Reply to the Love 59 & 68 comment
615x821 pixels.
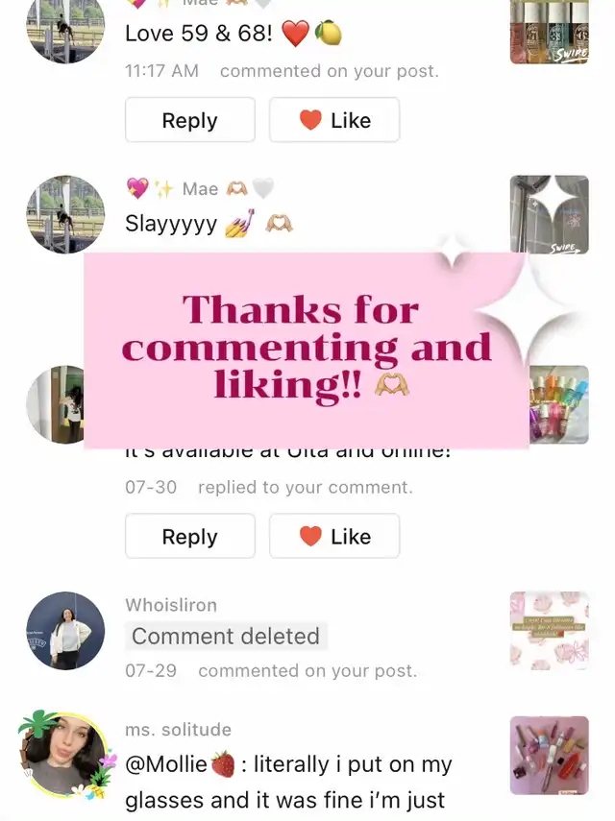click(190, 120)
